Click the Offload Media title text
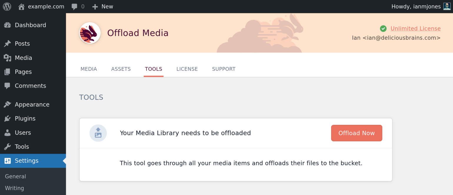The height and width of the screenshot is (195, 453). click(138, 33)
